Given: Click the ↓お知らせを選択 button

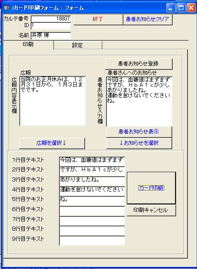Looking at the screenshot, I should [x=139, y=143].
